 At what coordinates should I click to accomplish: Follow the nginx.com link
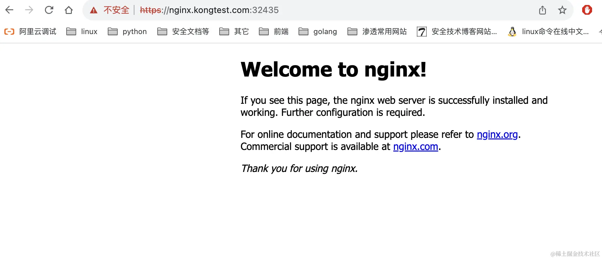[x=416, y=147]
